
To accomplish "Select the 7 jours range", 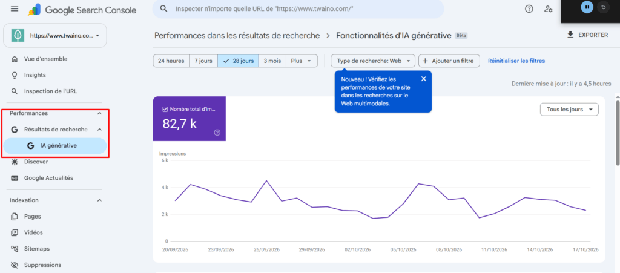I will [x=203, y=61].
